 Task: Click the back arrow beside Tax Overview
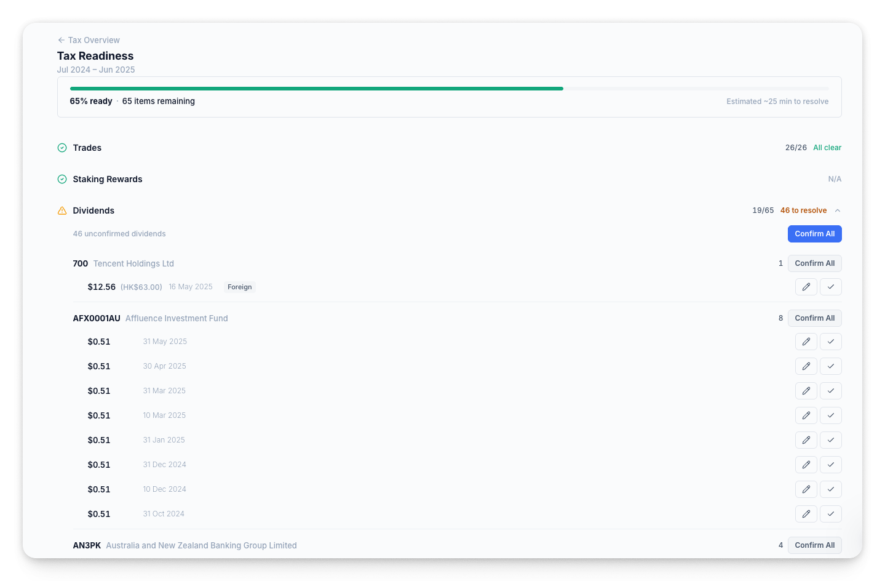coord(61,40)
